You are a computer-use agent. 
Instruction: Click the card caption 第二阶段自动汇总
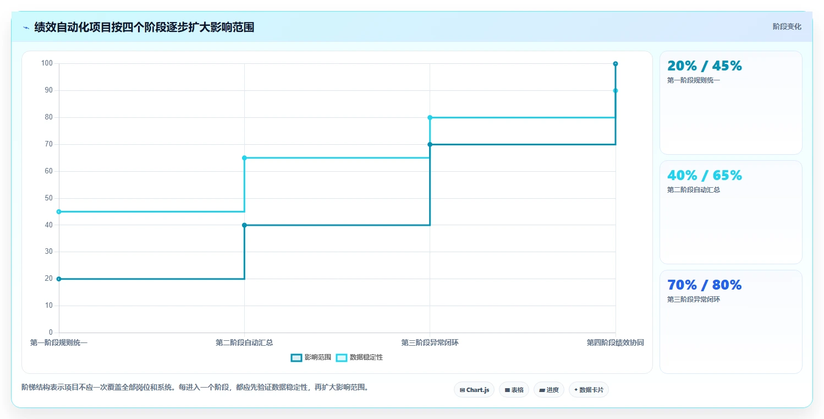(694, 190)
